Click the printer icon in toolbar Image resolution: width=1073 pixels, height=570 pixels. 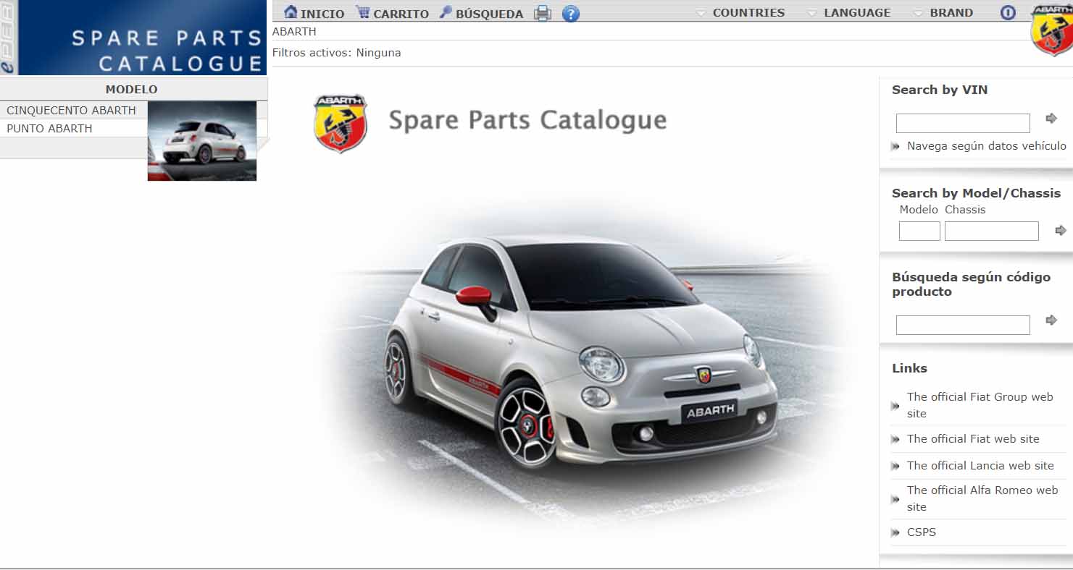click(543, 13)
